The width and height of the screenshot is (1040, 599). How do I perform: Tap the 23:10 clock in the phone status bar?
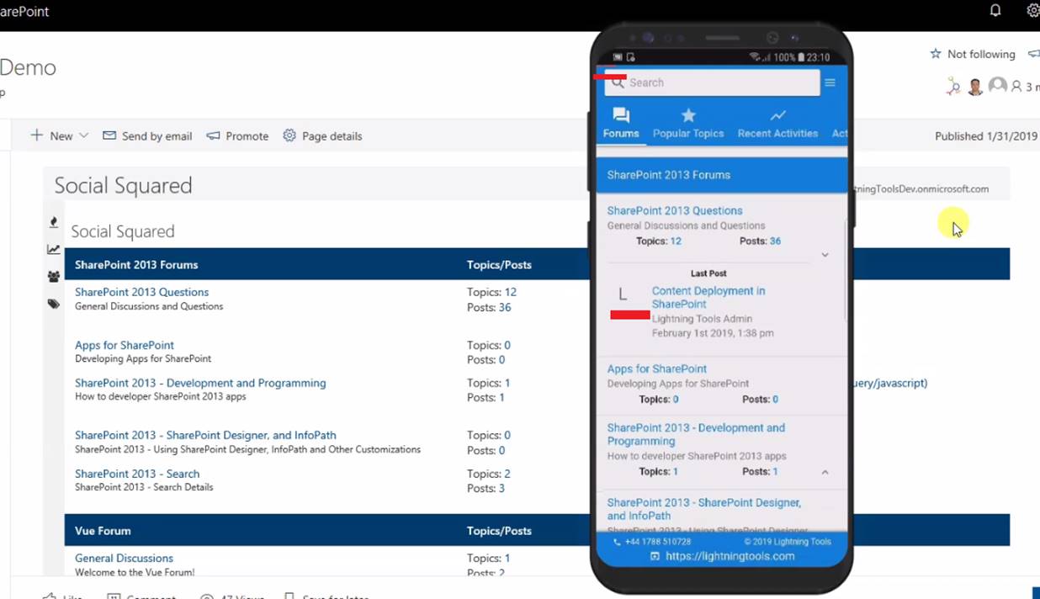(819, 57)
